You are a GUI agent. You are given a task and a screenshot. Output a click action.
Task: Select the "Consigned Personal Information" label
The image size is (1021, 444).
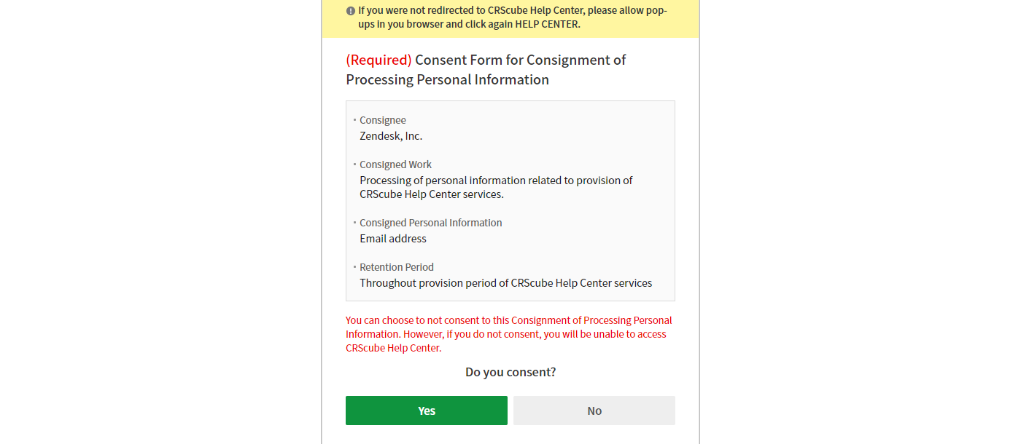tap(430, 223)
